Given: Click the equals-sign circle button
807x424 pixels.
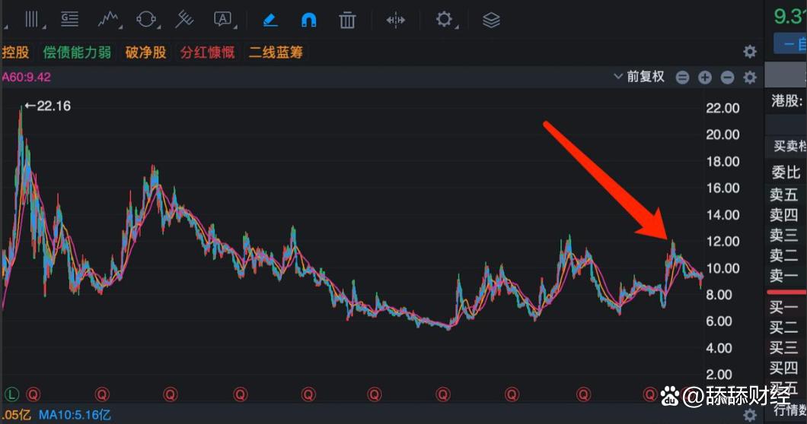Looking at the screenshot, I should [x=682, y=78].
